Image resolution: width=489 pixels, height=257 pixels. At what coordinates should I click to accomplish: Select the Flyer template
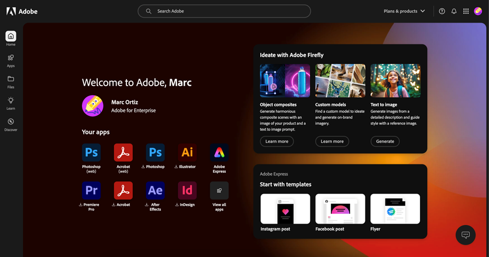(x=395, y=208)
